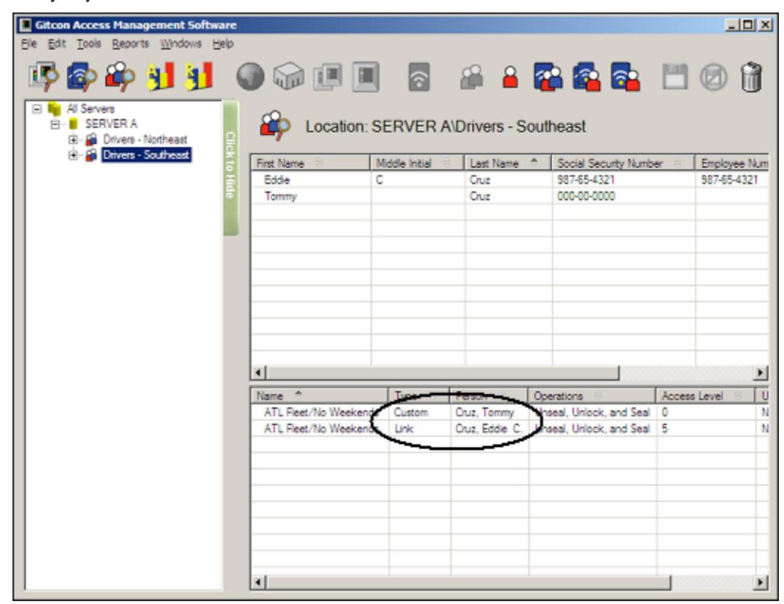Click the people icon beside the Location heading
This screenshot has width=784, height=604.
[275, 125]
